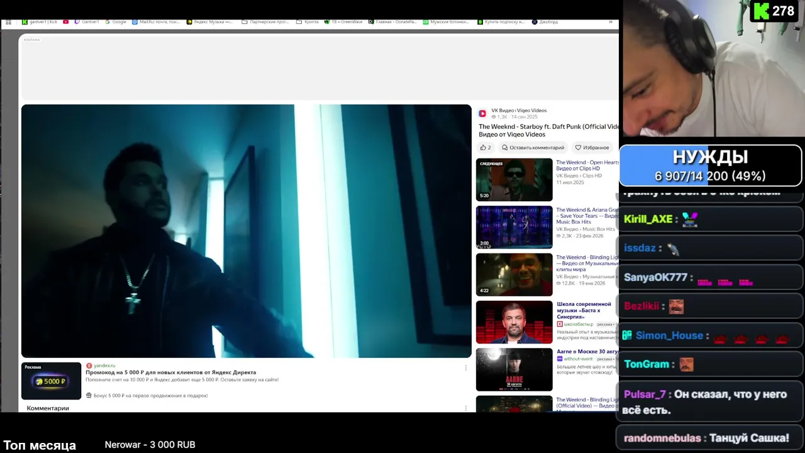The width and height of the screenshot is (805, 453).
Task: Open the Twitch Gantver1 bookmark
Action: tap(87, 22)
